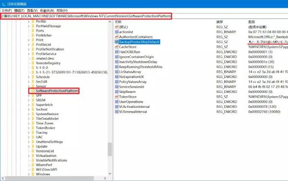Select the Tracing key
The height and width of the screenshot is (181, 288).
(x=41, y=132)
